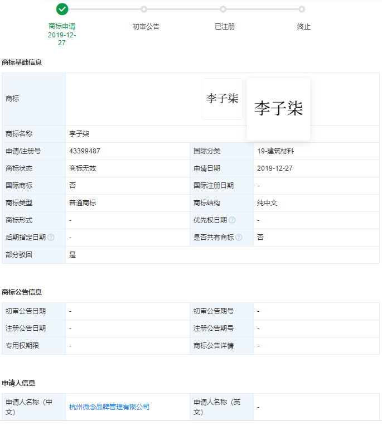This screenshot has width=382, height=425.
Task: Select the registration number 43399487
Action: 85,151
